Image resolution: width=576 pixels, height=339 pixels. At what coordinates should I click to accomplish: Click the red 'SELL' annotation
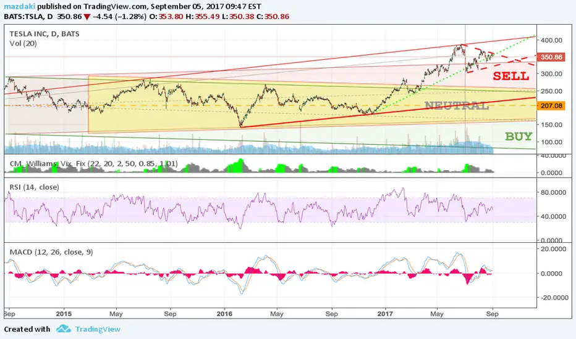(511, 76)
